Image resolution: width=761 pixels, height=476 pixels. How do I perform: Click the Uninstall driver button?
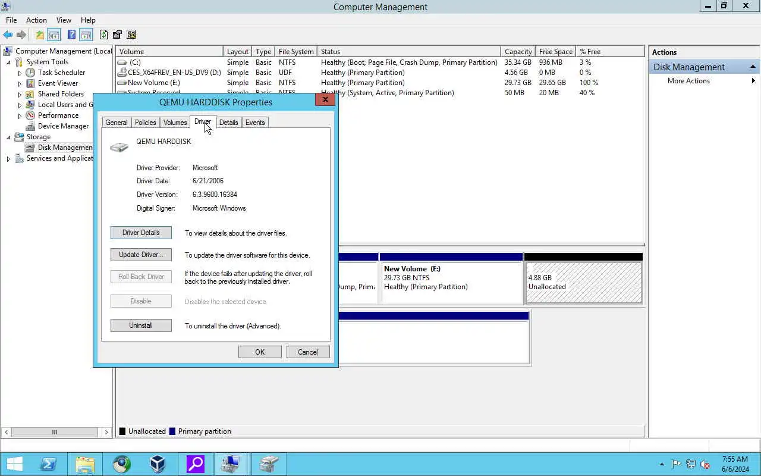[141, 325]
